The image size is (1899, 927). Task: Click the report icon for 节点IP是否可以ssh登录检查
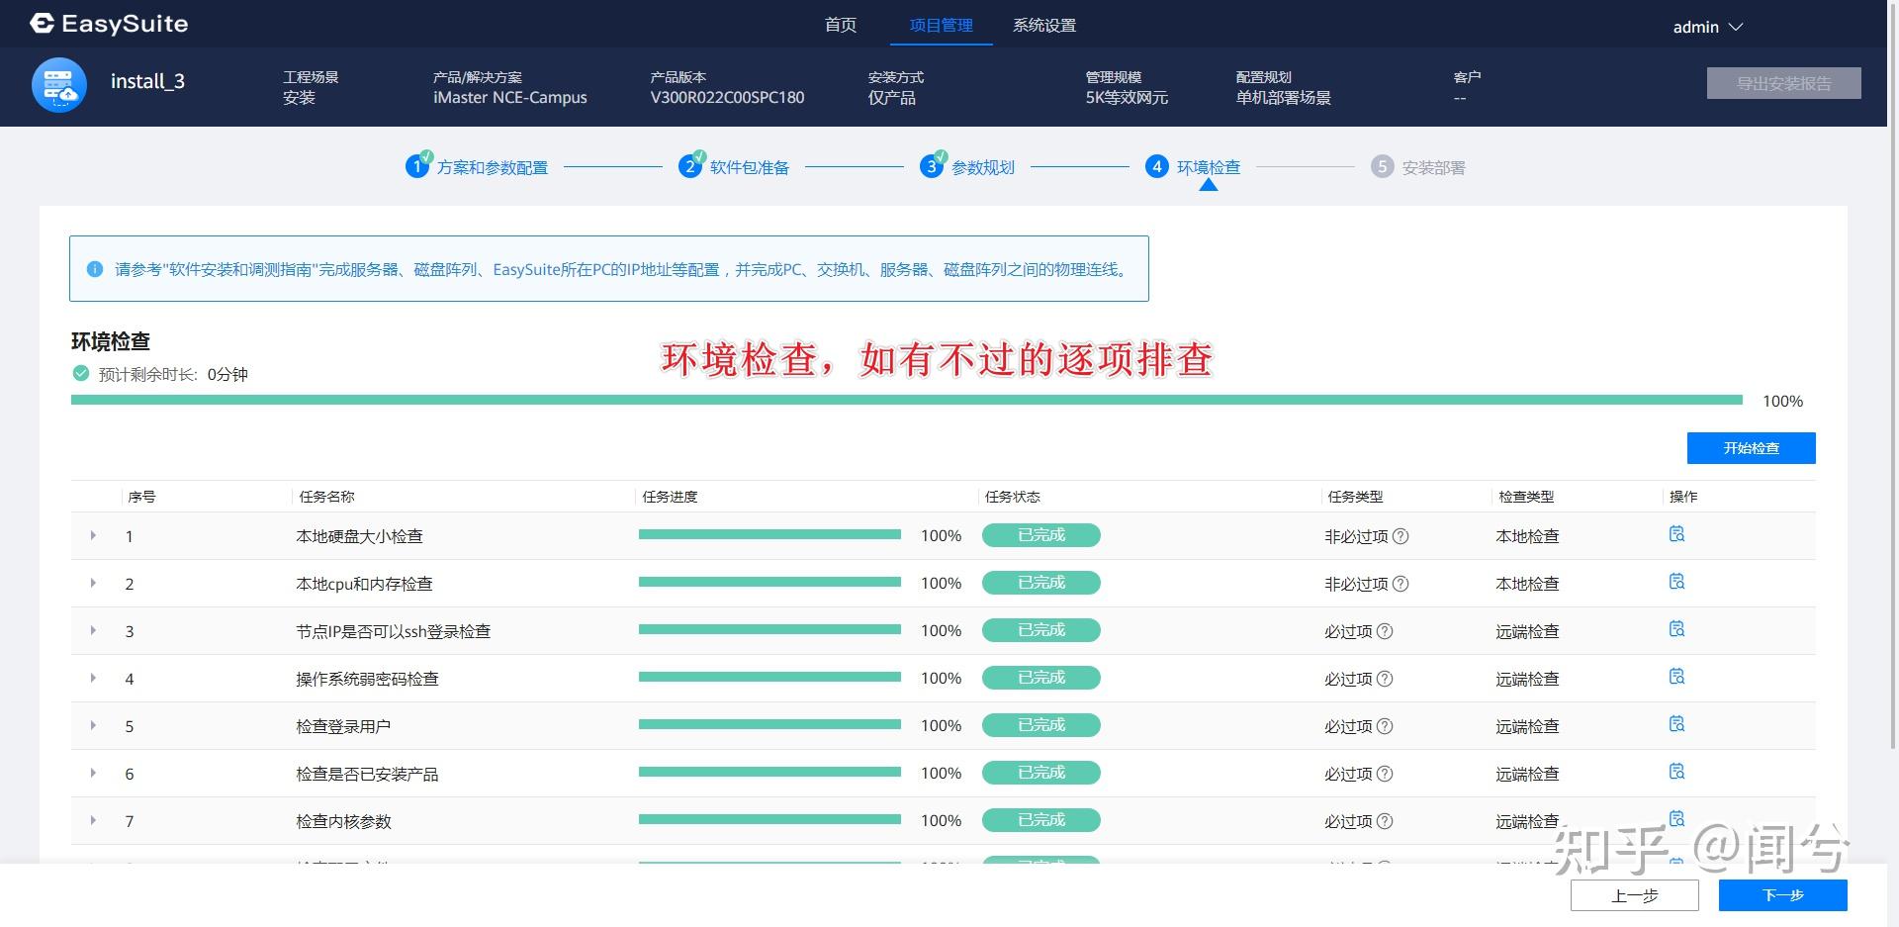pyautogui.click(x=1676, y=628)
